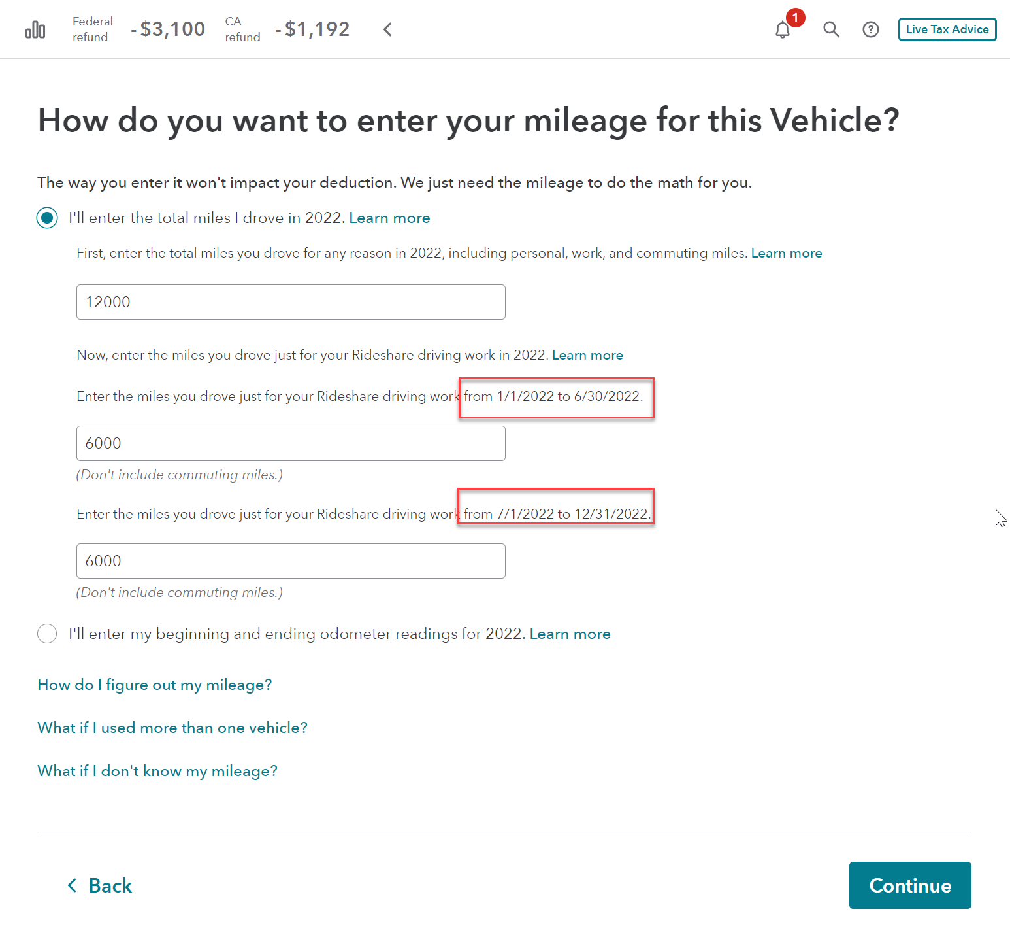The image size is (1010, 935).
Task: Open the notifications bell icon
Action: click(x=783, y=30)
